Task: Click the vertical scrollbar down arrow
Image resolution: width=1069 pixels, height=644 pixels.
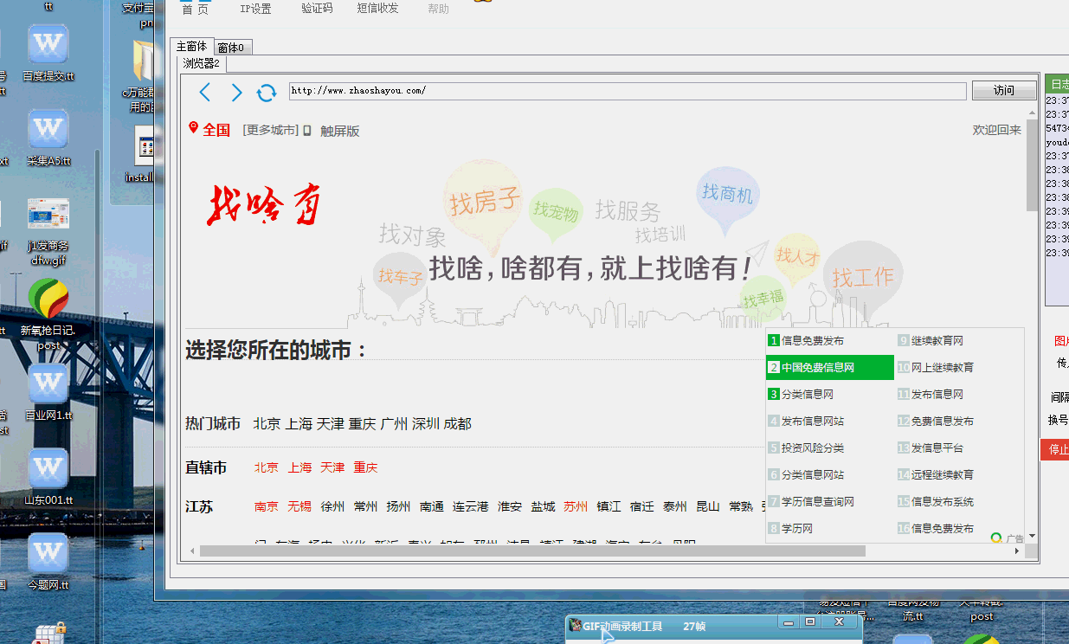Action: pyautogui.click(x=1031, y=538)
